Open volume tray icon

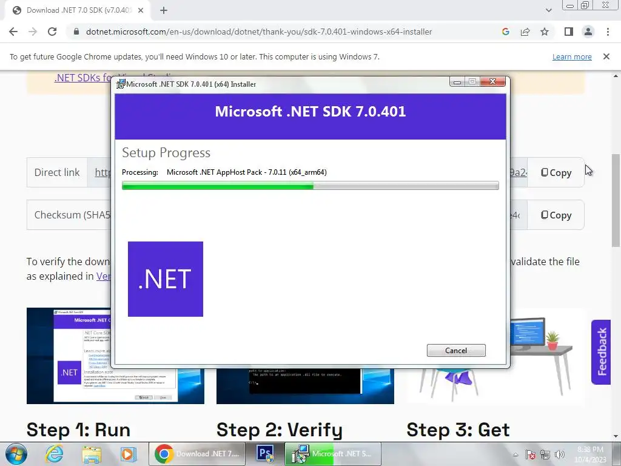[560, 454]
